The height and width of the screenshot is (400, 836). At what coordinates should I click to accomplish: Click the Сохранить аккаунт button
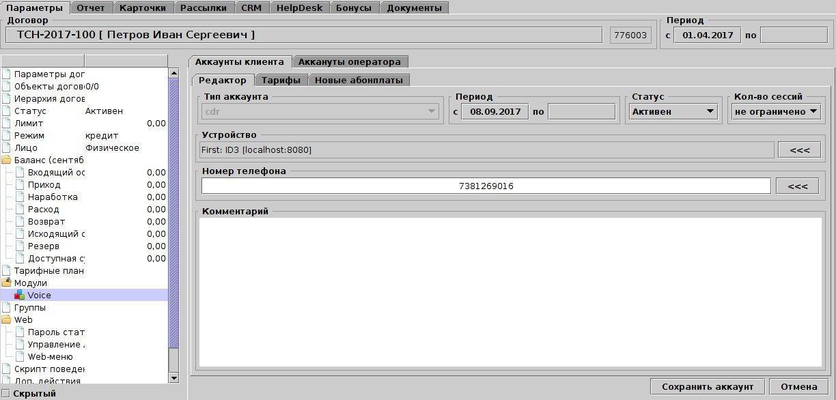[x=708, y=387]
